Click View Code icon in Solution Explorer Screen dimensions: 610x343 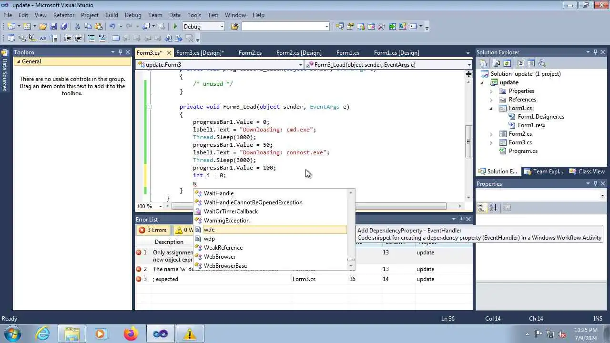[x=521, y=63]
